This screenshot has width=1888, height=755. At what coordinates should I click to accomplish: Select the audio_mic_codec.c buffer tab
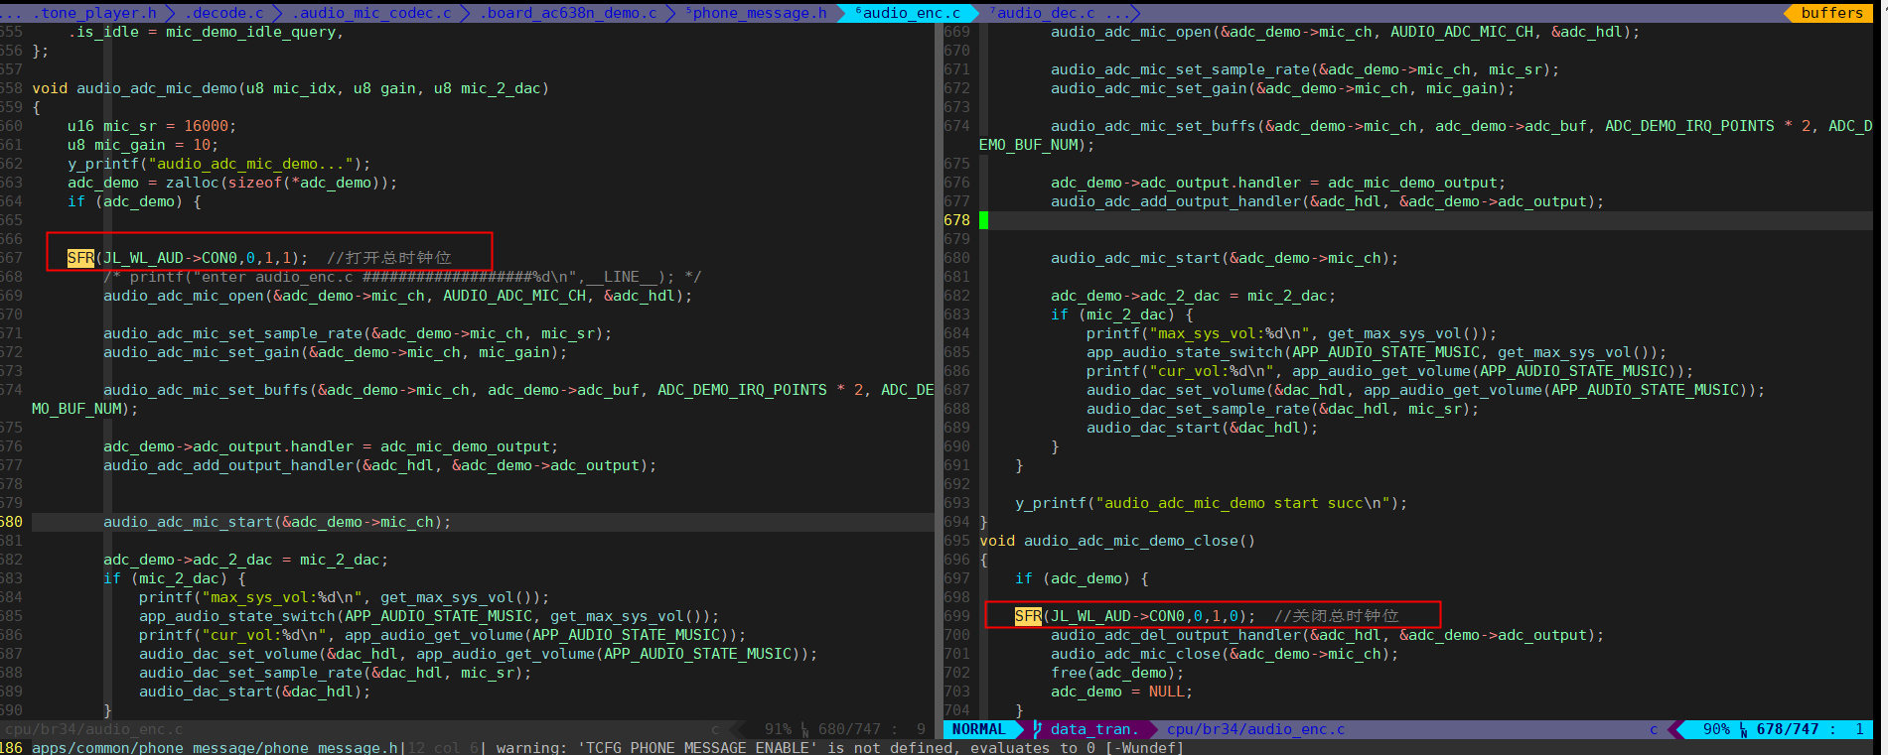point(370,13)
